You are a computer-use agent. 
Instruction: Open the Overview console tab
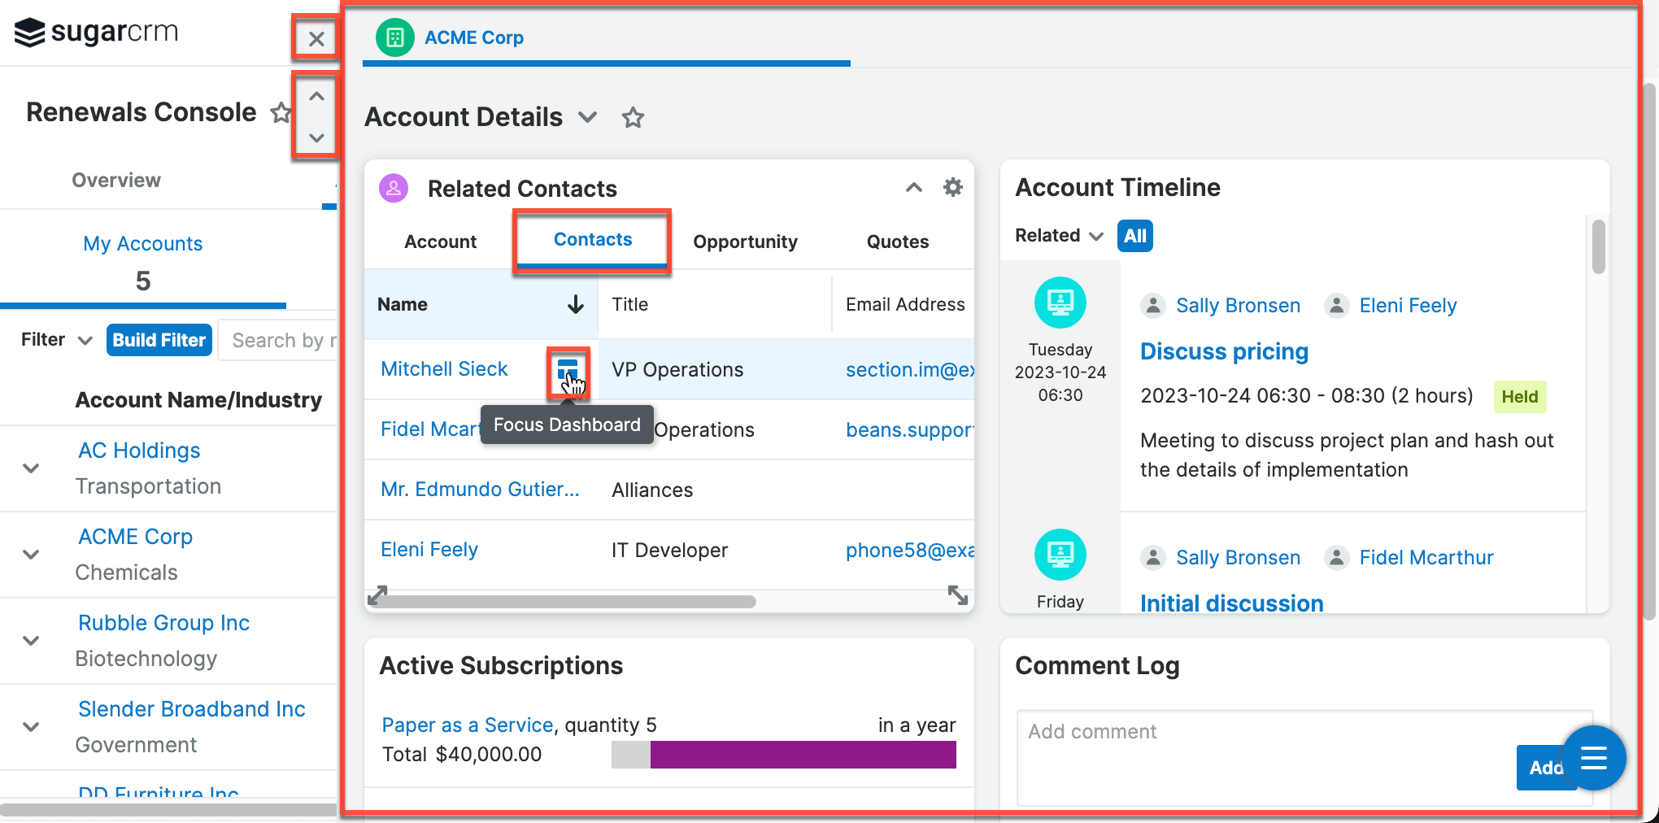[116, 181]
